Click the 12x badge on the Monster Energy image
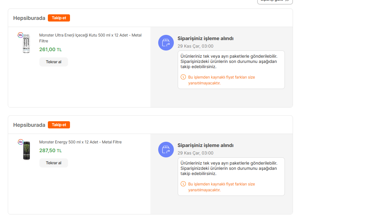This screenshot has width=375, height=219. click(21, 142)
